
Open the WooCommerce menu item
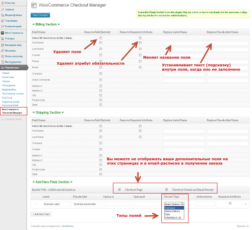point(14,33)
